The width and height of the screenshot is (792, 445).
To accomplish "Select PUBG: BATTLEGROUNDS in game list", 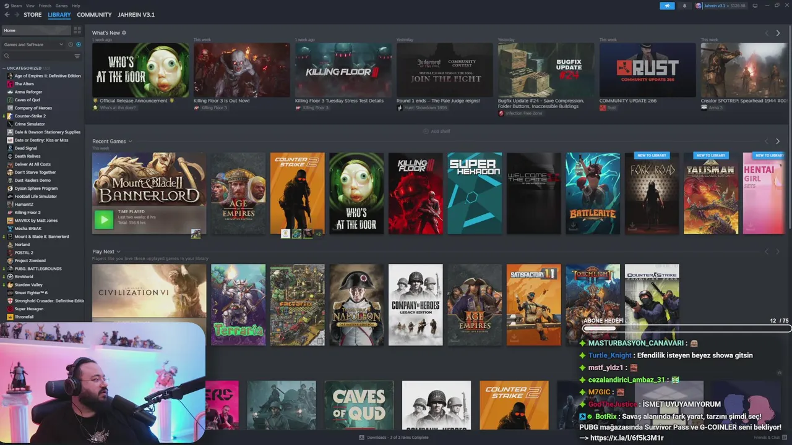I will pyautogui.click(x=38, y=269).
